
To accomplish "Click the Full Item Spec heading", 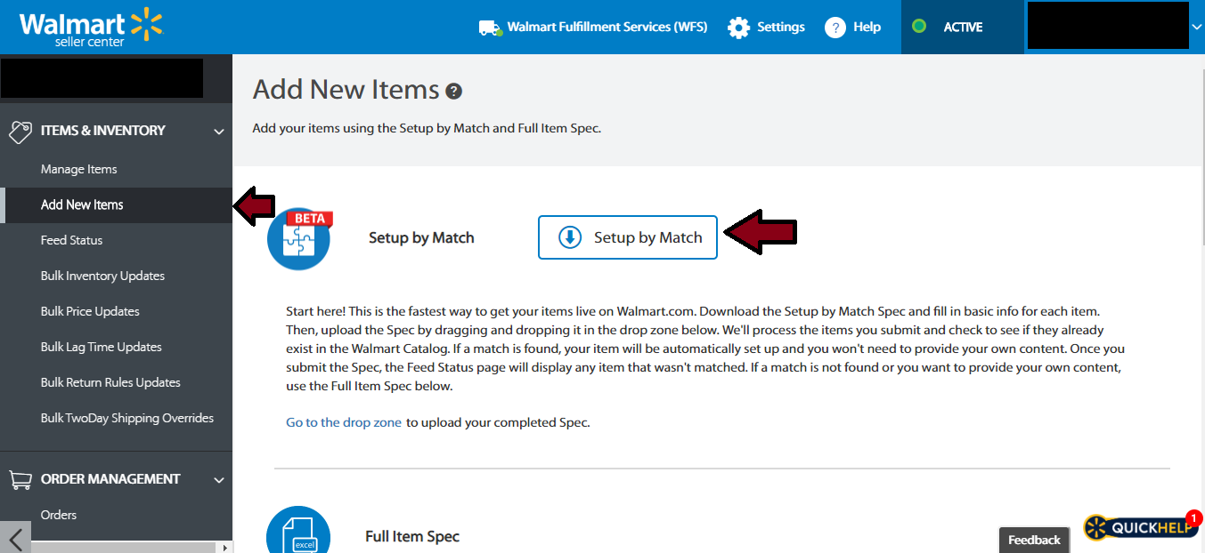I will click(412, 536).
